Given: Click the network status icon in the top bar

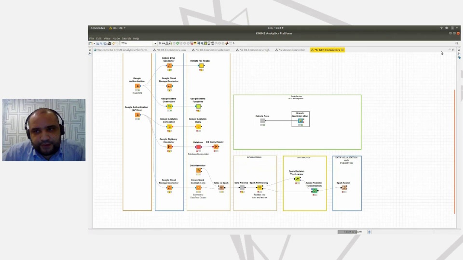Looking at the screenshot, I should coord(441,28).
